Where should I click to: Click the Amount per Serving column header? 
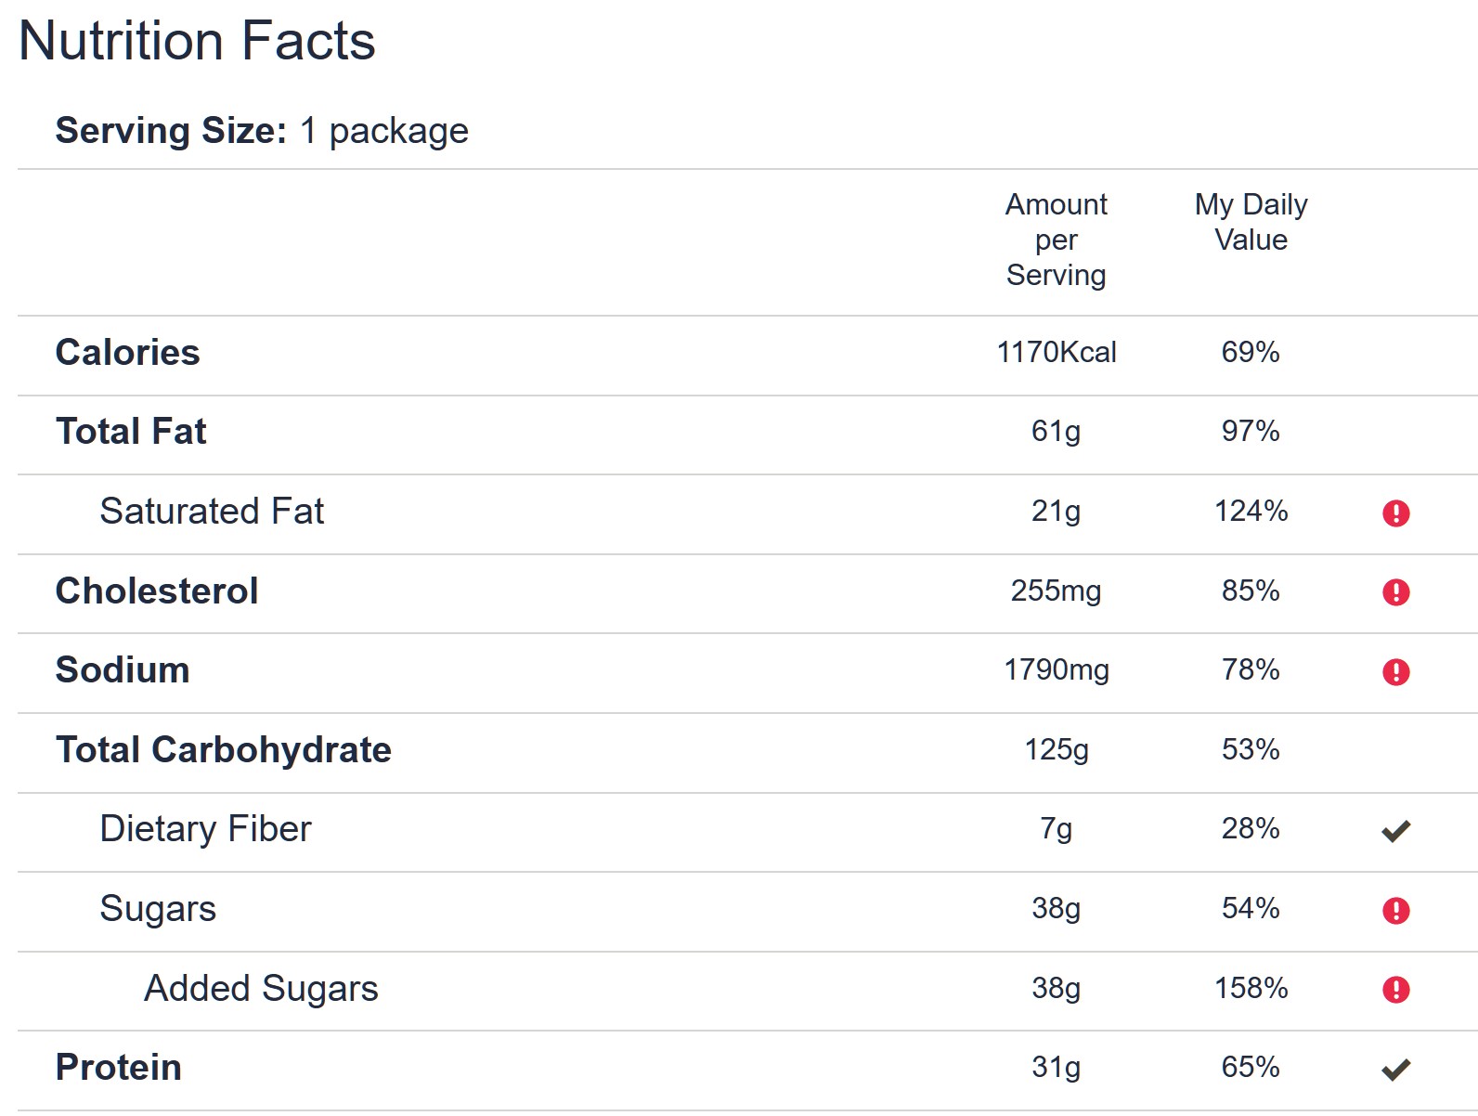coord(1056,240)
